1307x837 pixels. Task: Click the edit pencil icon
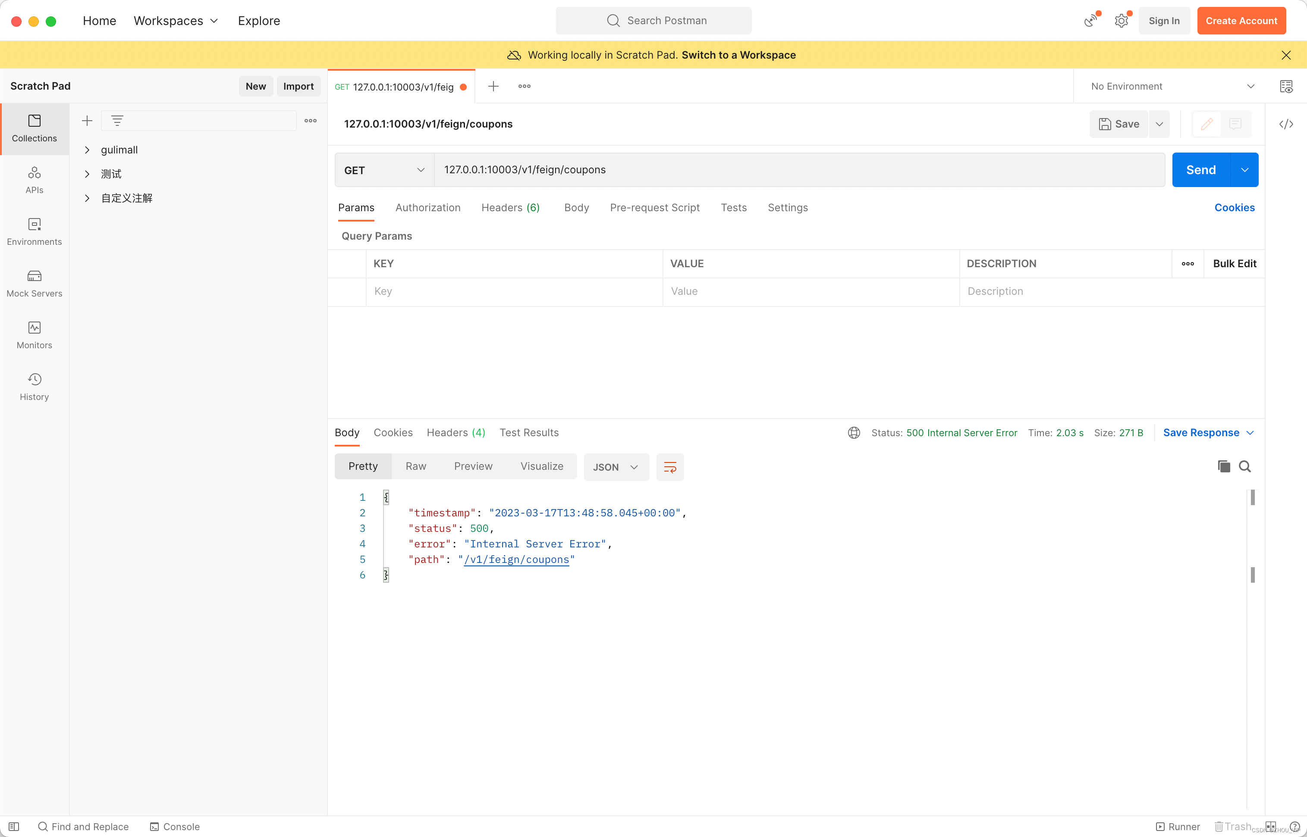(x=1206, y=124)
